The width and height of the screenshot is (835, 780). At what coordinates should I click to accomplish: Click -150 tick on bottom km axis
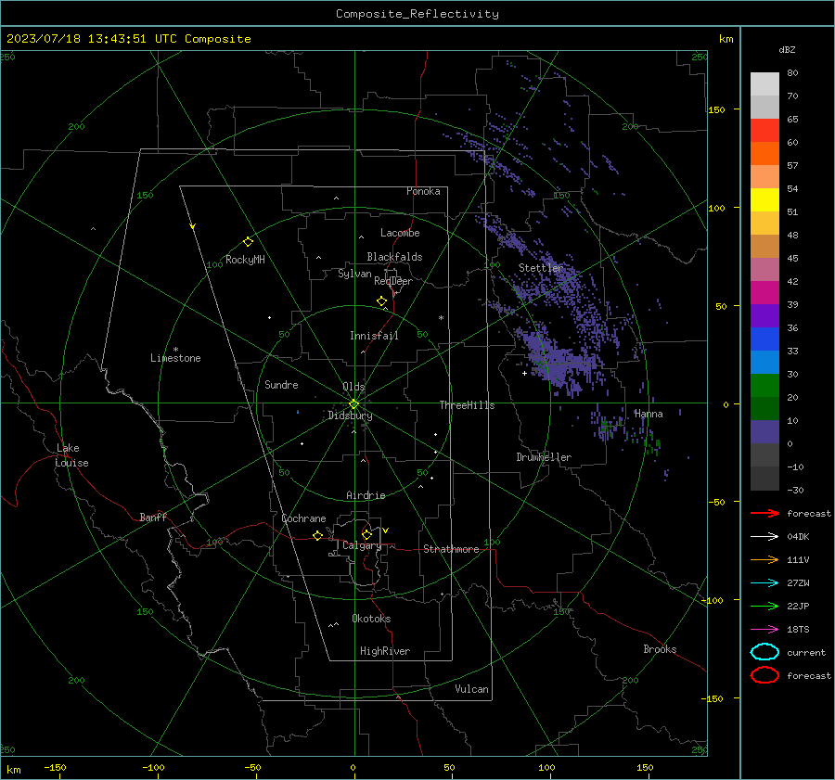[55, 768]
